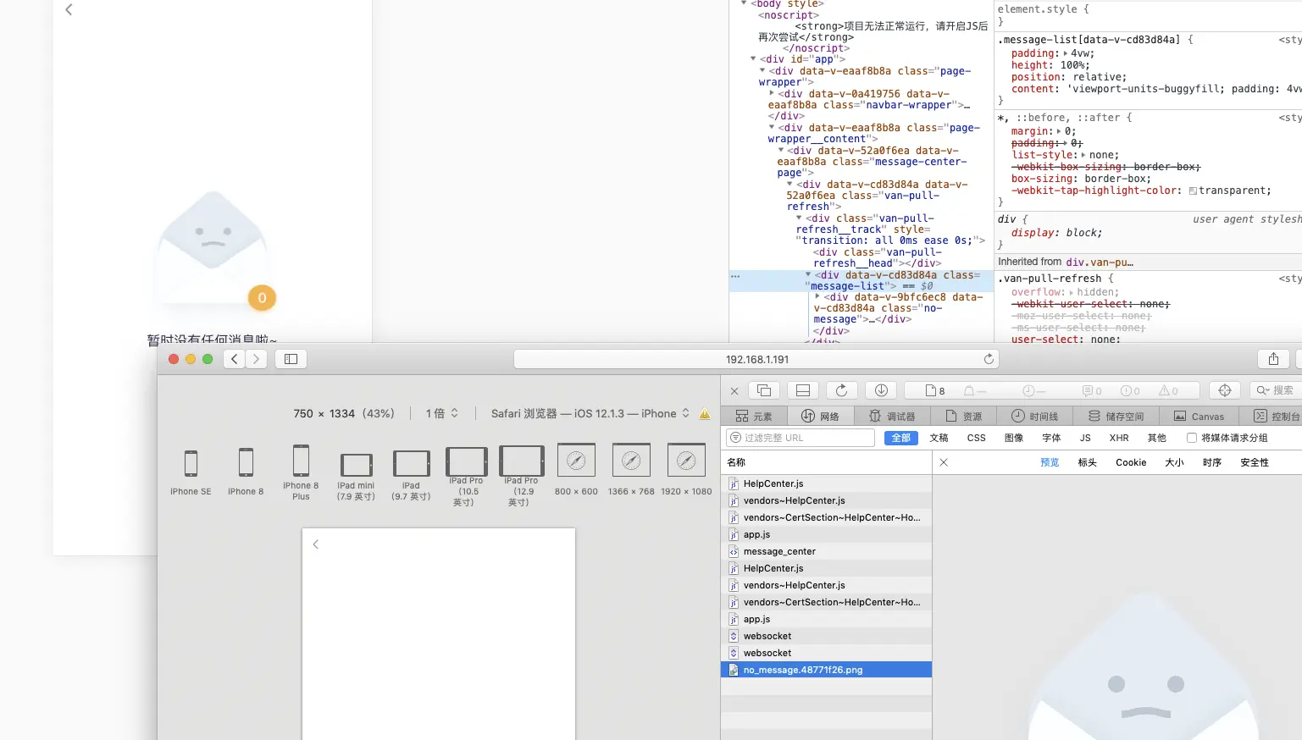Image resolution: width=1302 pixels, height=740 pixels.
Task: Open the Canvas inspector tab
Action: [1199, 416]
